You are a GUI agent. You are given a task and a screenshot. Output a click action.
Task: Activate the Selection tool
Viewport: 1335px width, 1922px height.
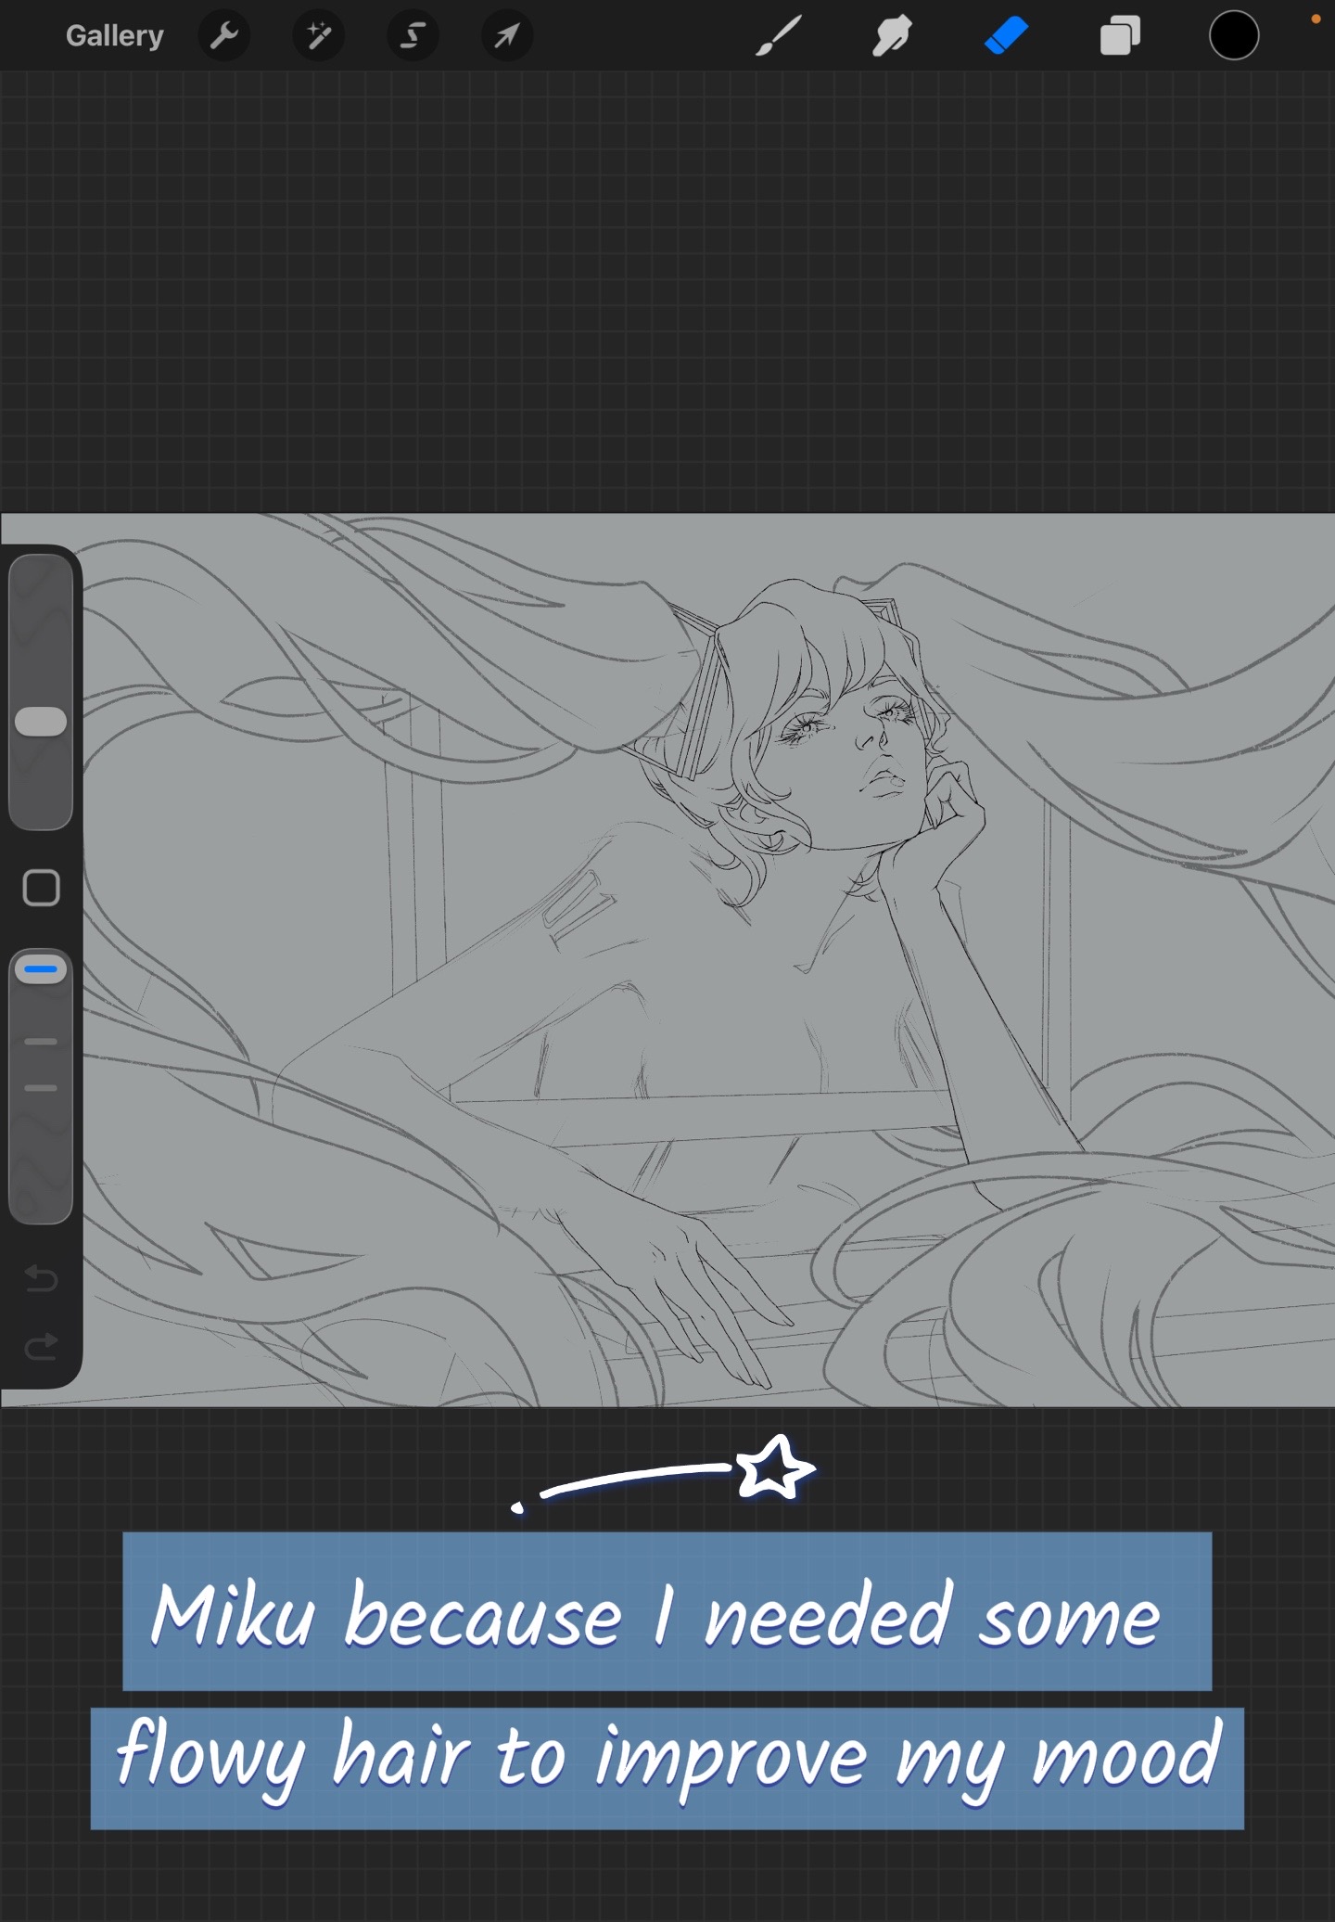tap(413, 36)
